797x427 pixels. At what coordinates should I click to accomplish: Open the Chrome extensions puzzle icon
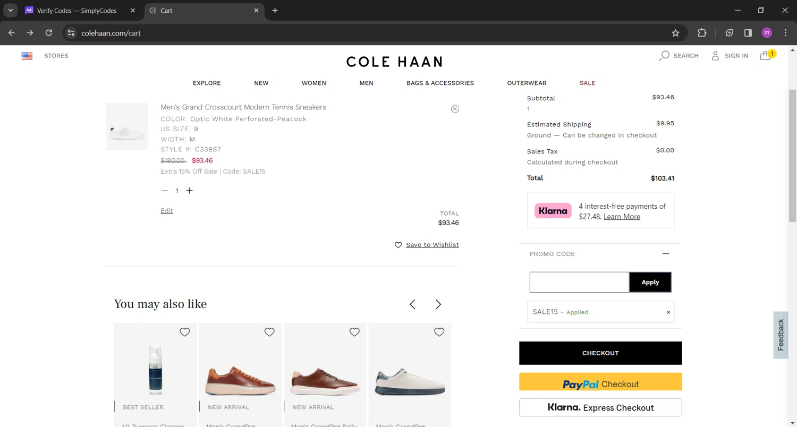(702, 33)
